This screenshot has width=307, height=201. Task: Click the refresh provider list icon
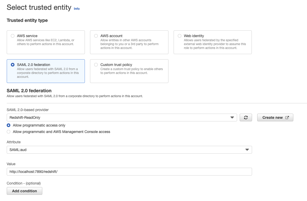tap(246, 118)
